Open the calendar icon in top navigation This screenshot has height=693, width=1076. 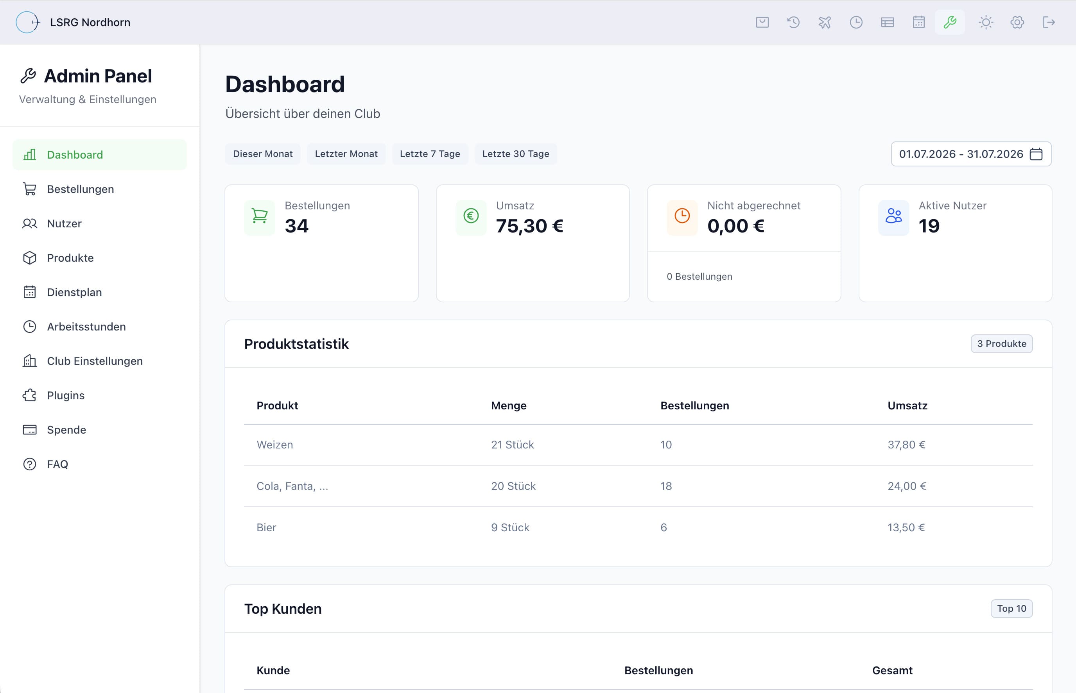tap(919, 22)
